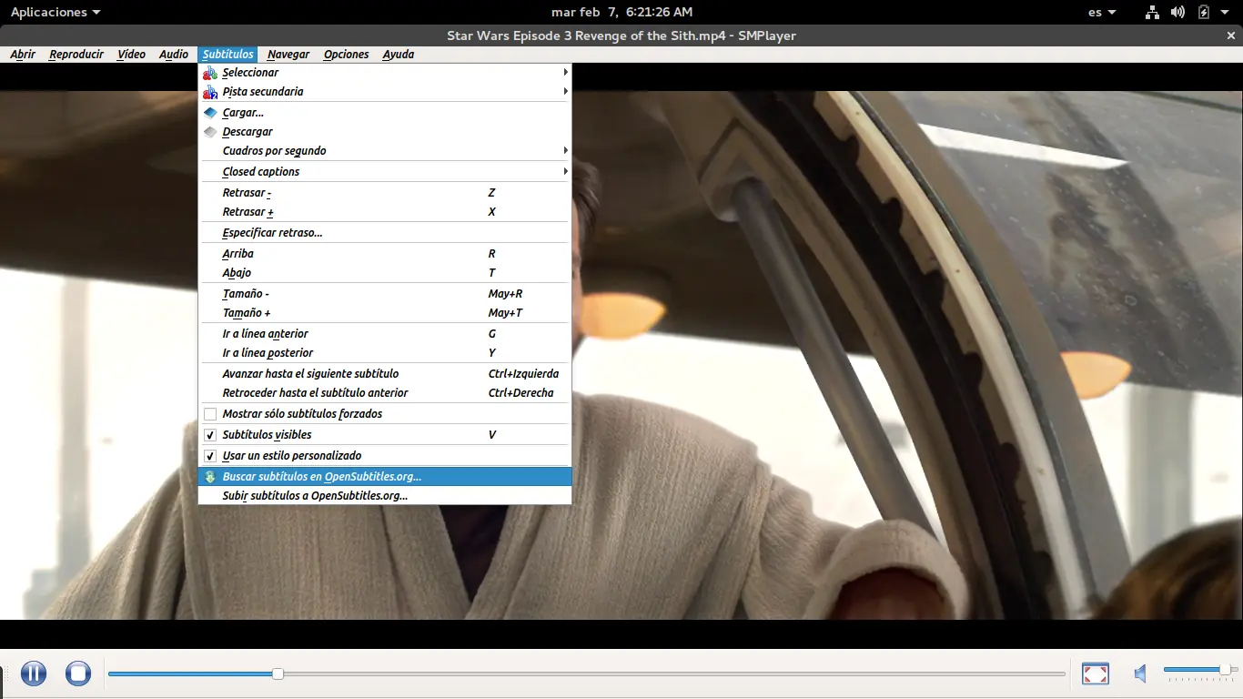Choose Retrasar + subtitle delay
The width and height of the screenshot is (1243, 699).
385,212
